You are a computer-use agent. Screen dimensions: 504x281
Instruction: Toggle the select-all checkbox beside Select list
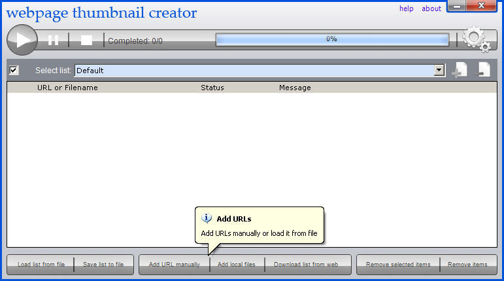[x=14, y=70]
